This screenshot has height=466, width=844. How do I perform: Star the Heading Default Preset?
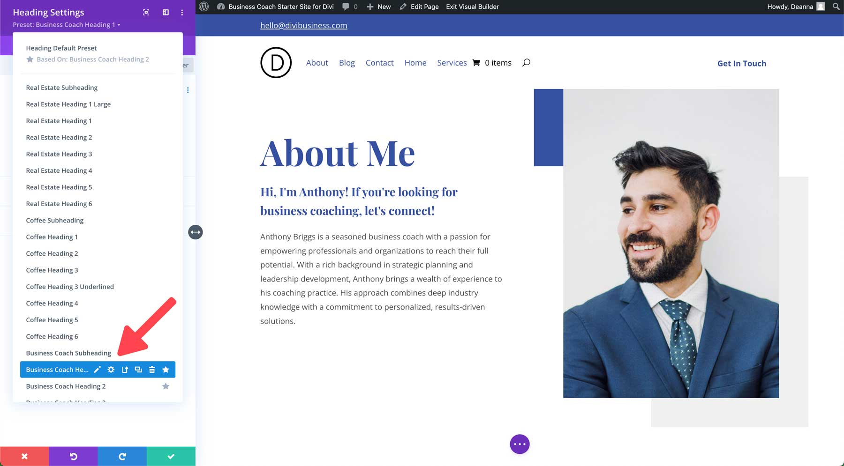[30, 59]
